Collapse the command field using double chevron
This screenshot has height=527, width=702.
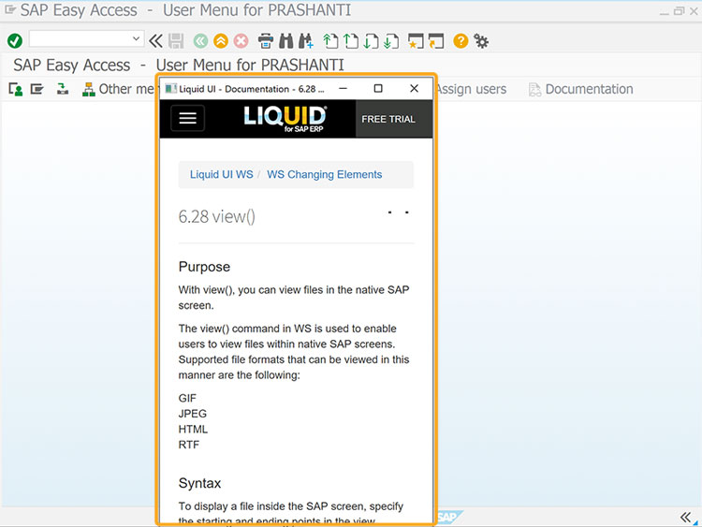tap(155, 41)
